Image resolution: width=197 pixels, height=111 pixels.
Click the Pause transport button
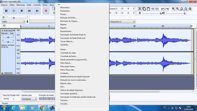click(6, 11)
